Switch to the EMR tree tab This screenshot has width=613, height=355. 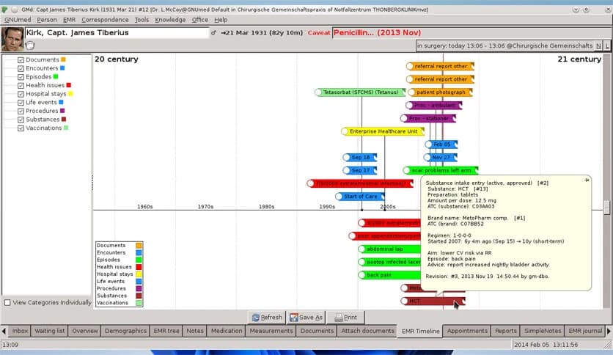click(x=166, y=331)
